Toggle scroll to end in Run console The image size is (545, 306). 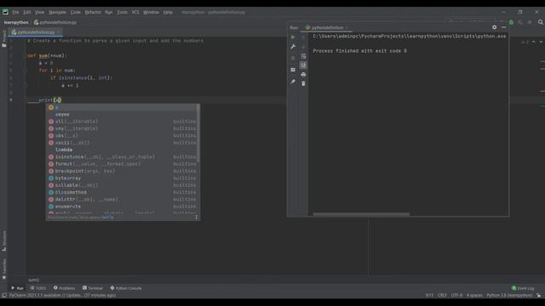point(303,65)
